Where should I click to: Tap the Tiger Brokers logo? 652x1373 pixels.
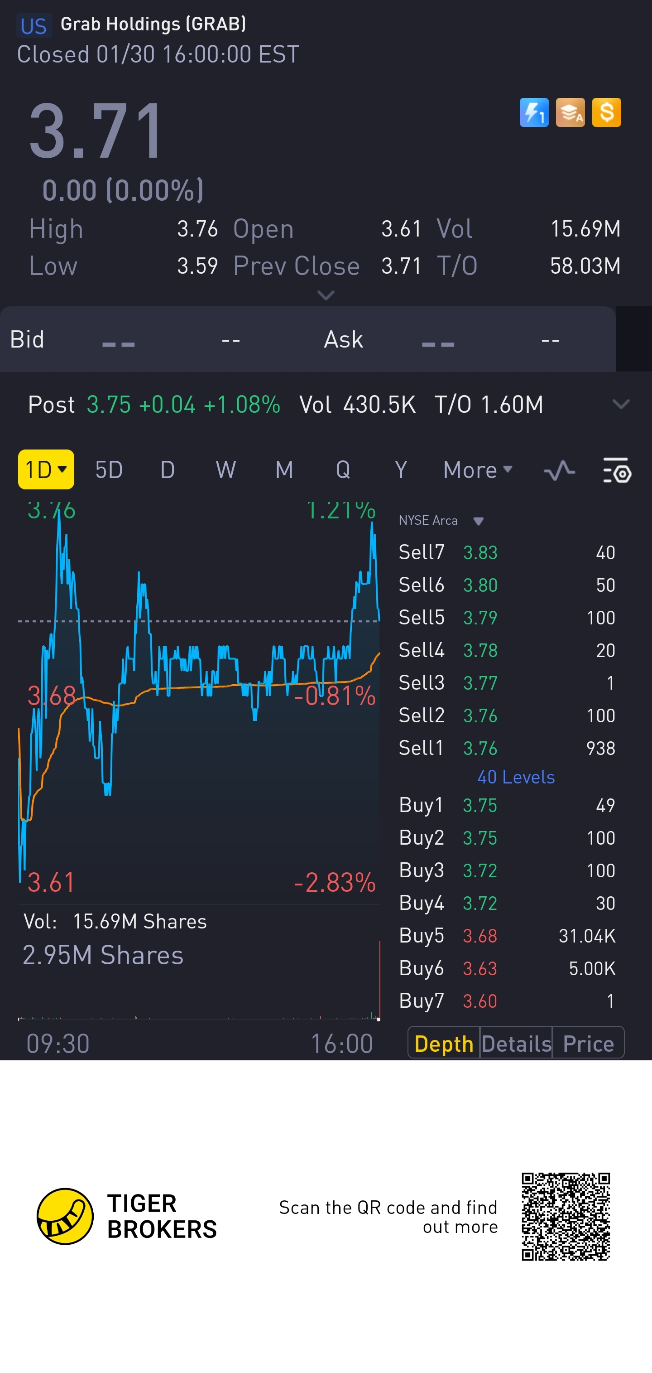pyautogui.click(x=65, y=1216)
